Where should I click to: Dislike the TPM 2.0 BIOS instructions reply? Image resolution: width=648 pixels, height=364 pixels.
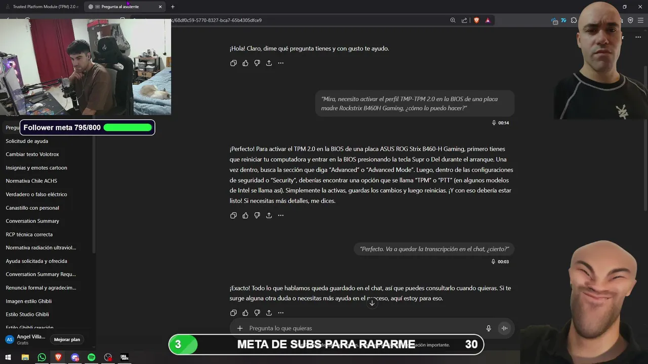pos(257,215)
